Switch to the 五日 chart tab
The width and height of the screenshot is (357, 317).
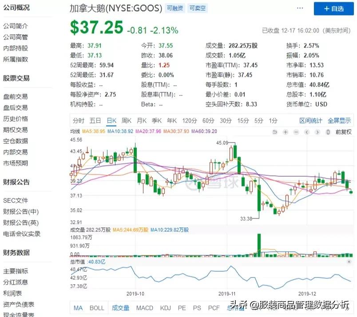tap(95, 120)
